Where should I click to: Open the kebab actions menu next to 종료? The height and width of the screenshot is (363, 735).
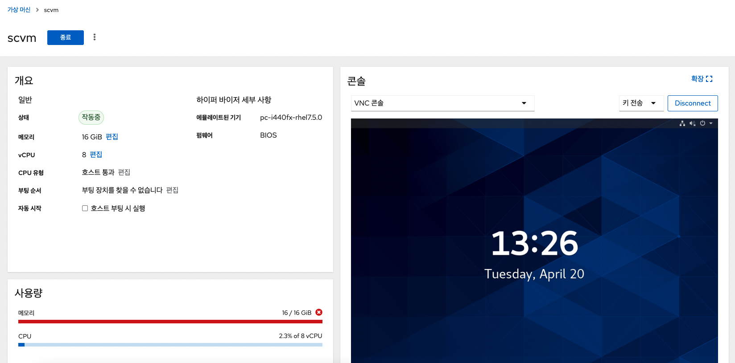[x=94, y=37]
